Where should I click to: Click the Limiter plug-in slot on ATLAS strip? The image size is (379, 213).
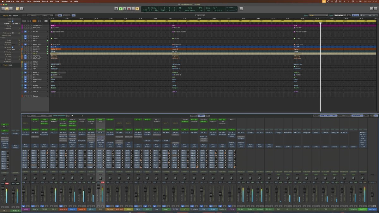coord(26,147)
